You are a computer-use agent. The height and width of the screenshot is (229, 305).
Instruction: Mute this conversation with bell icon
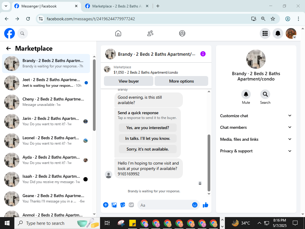(246, 94)
